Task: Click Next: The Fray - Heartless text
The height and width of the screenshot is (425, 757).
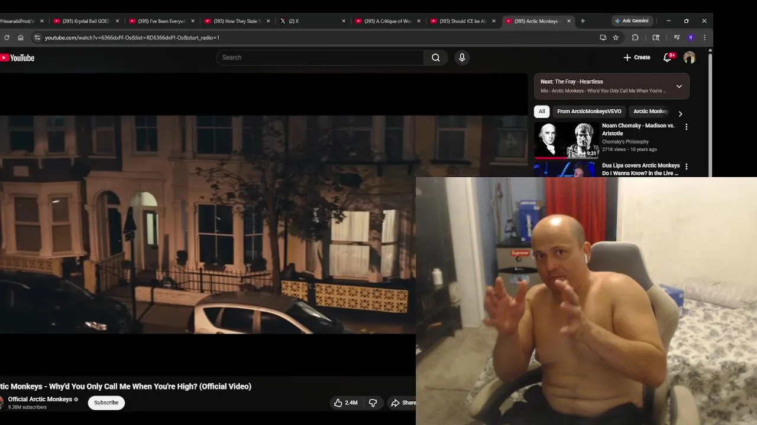Action: point(572,81)
